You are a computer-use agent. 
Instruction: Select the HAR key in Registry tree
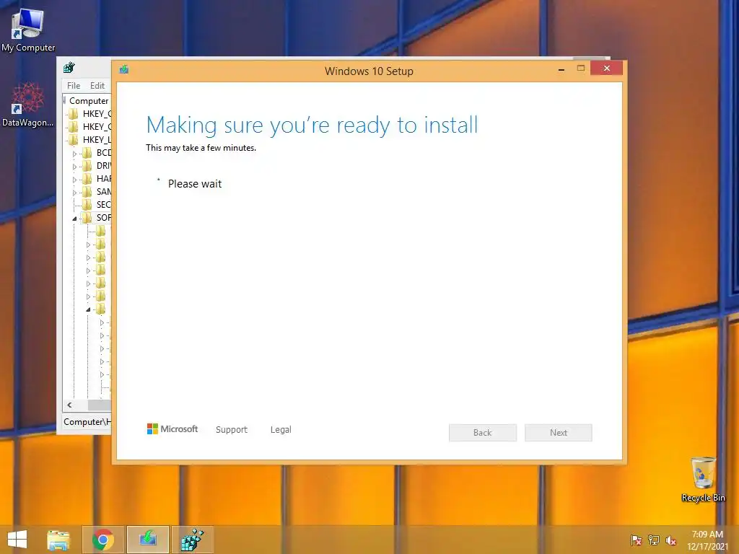click(104, 179)
